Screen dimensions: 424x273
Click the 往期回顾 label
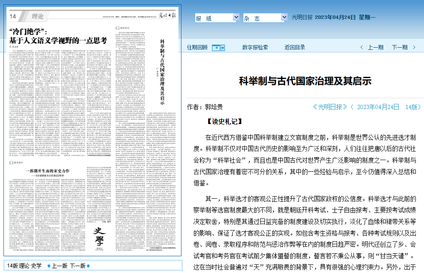tap(197, 48)
